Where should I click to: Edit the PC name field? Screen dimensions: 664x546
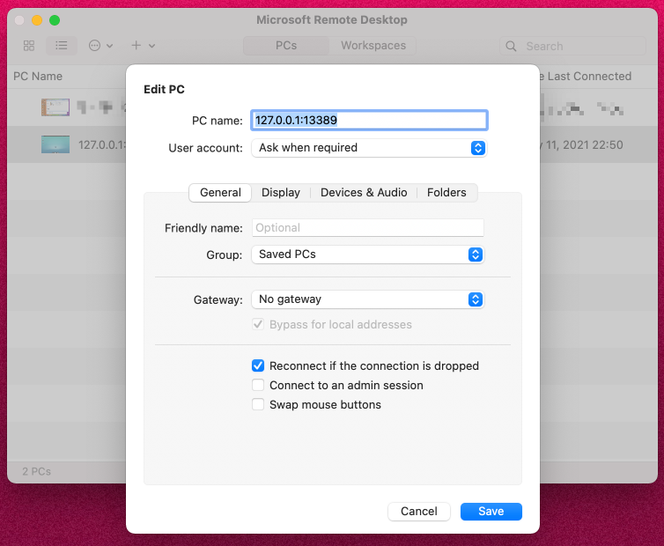click(x=369, y=121)
